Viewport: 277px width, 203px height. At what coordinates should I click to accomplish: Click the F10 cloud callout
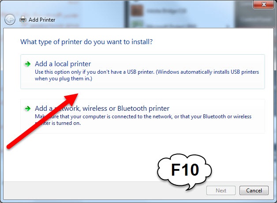(184, 171)
